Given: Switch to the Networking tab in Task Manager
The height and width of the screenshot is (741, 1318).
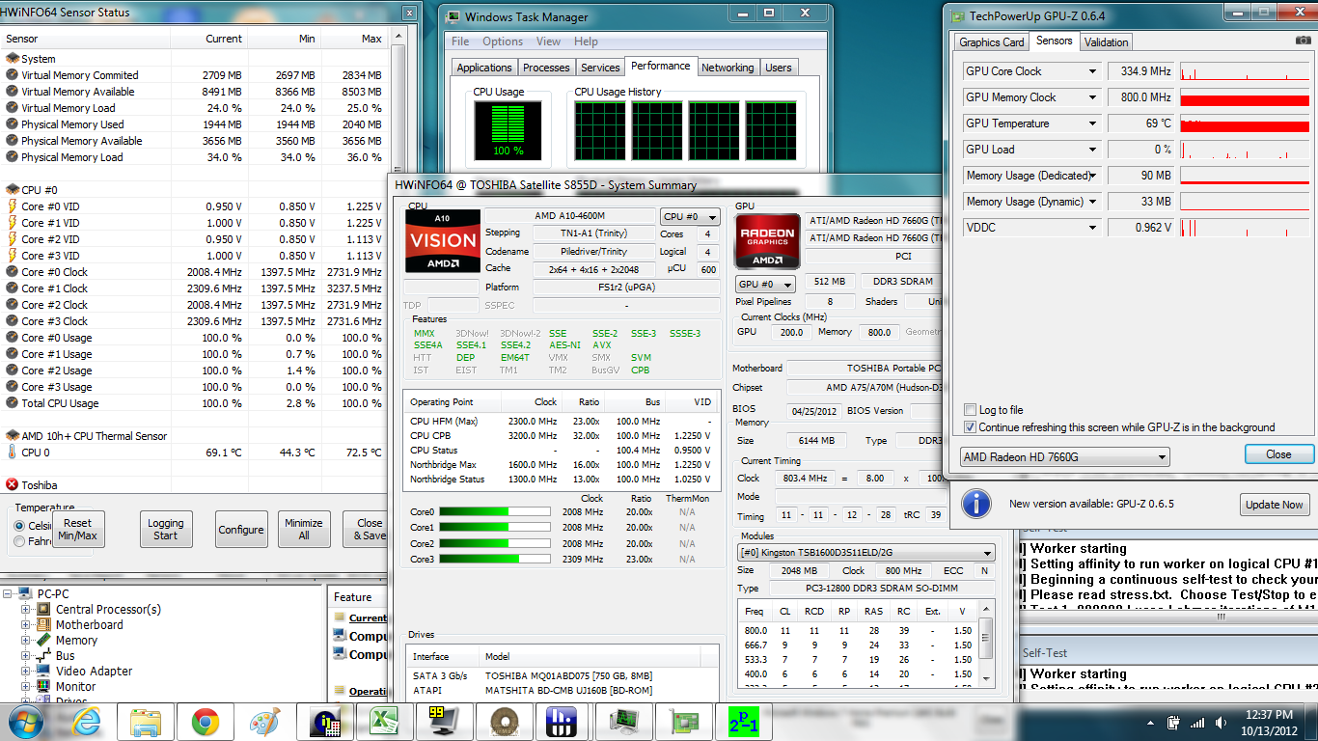Looking at the screenshot, I should click(728, 68).
